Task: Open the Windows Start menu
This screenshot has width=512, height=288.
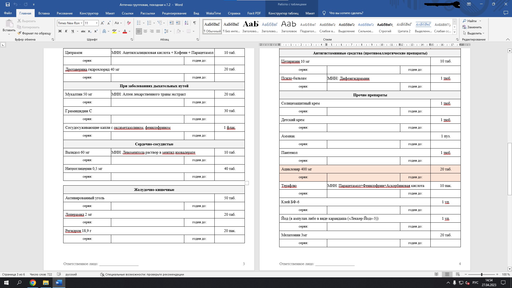Action: click(6, 283)
